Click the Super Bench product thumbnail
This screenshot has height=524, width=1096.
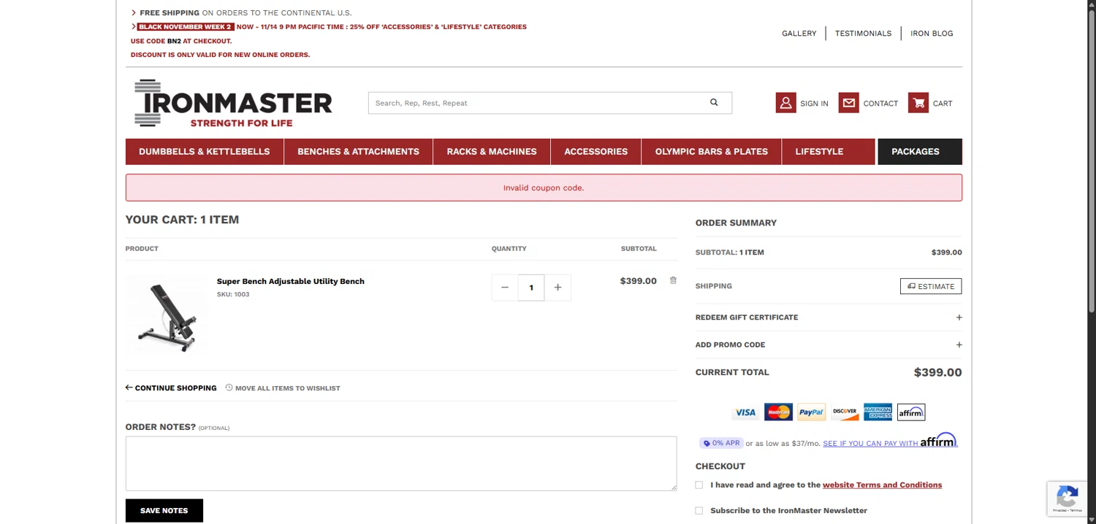click(167, 315)
